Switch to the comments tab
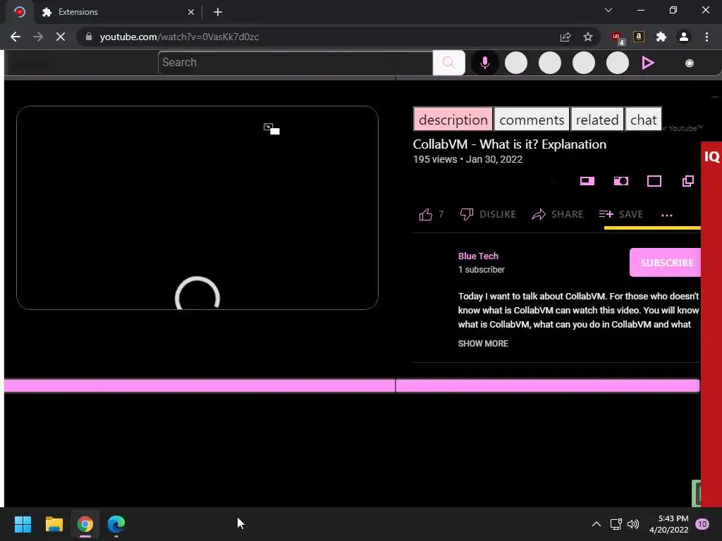Image resolution: width=722 pixels, height=541 pixels. pos(532,120)
